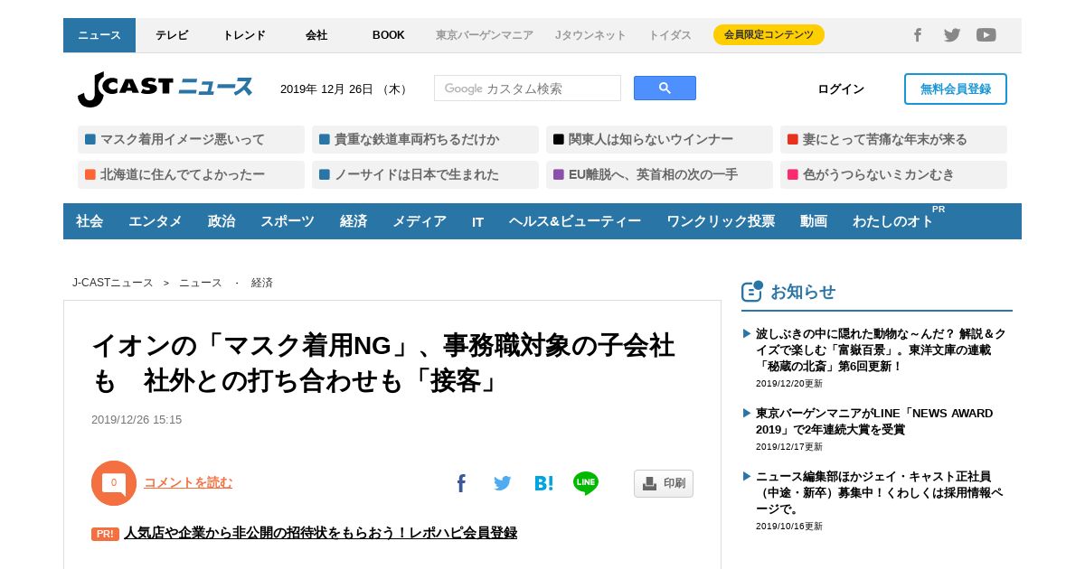Open the スポーツ category menu
Screen dimensions: 1085x569
pyautogui.click(x=288, y=221)
